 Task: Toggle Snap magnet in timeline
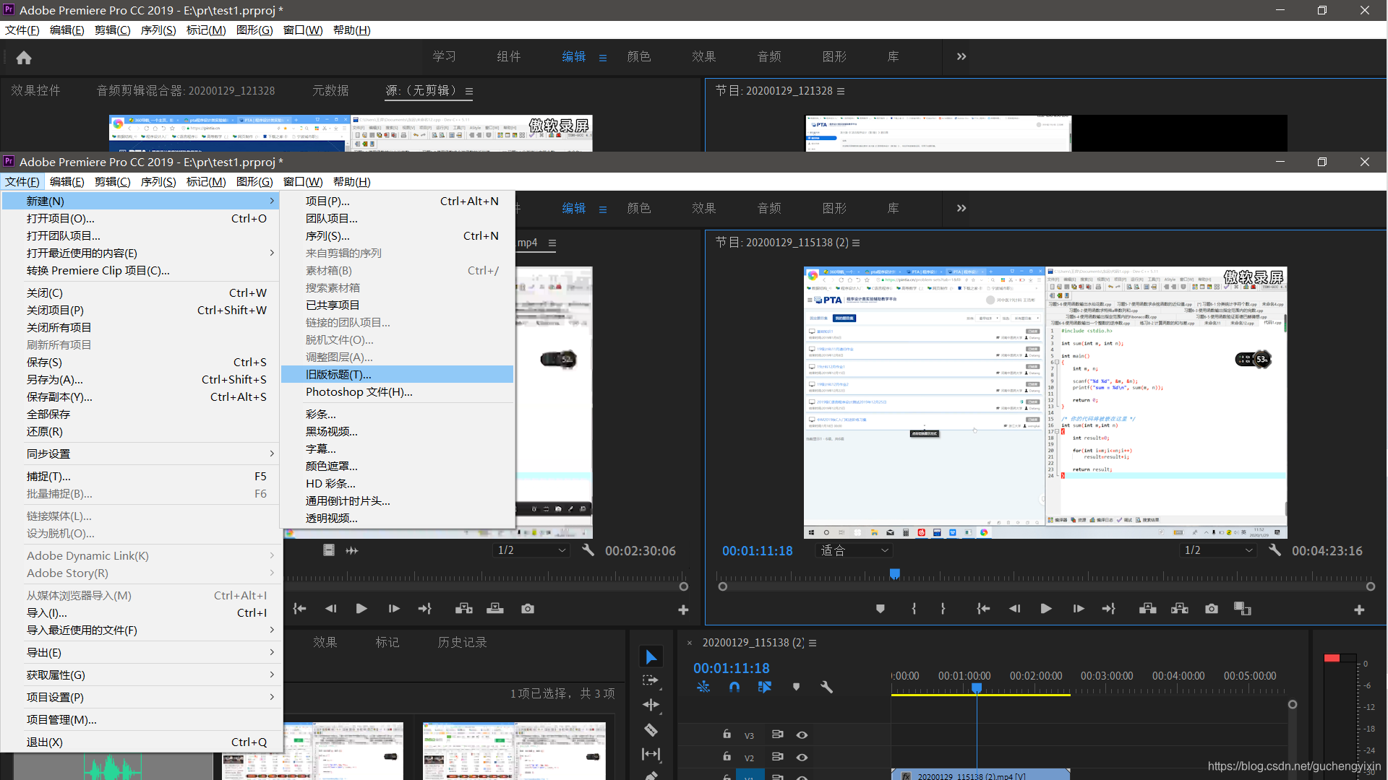tap(734, 687)
